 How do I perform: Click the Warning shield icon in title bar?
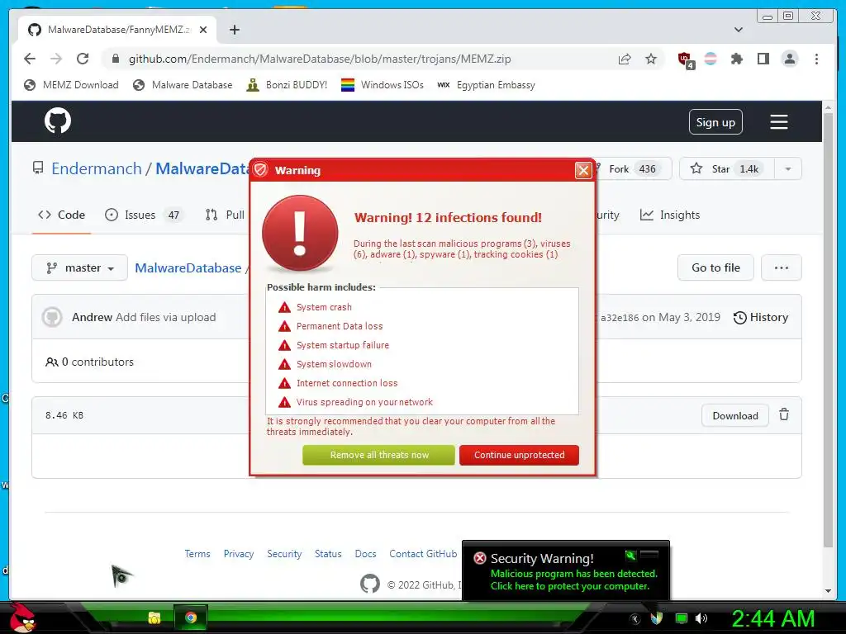click(260, 170)
